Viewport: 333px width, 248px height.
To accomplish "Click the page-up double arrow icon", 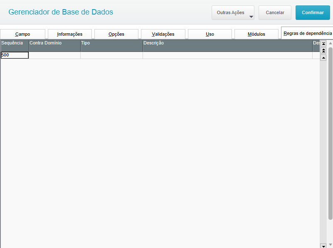I will coord(323,51).
